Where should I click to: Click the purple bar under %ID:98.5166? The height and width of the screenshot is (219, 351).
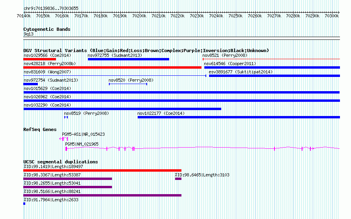[x=102, y=195]
